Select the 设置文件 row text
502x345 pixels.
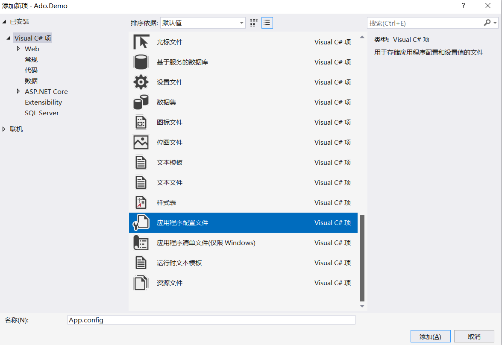coord(169,82)
